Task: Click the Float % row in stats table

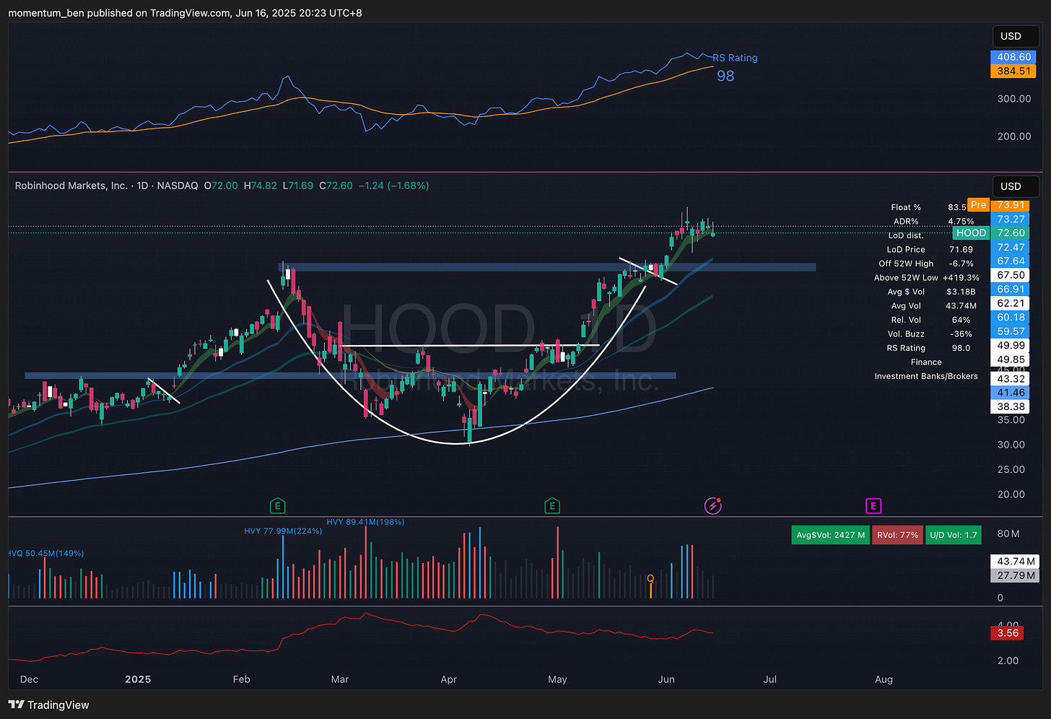Action: pos(930,207)
